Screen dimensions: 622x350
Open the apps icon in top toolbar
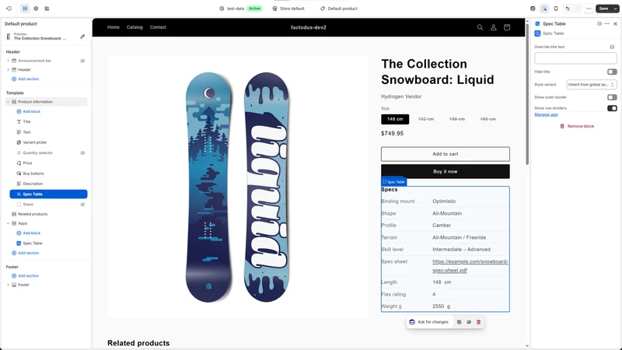[47, 9]
